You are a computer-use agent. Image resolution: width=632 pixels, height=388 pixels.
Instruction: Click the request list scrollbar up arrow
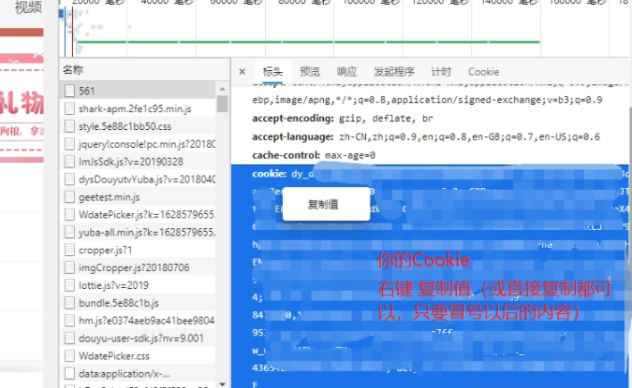pyautogui.click(x=223, y=89)
